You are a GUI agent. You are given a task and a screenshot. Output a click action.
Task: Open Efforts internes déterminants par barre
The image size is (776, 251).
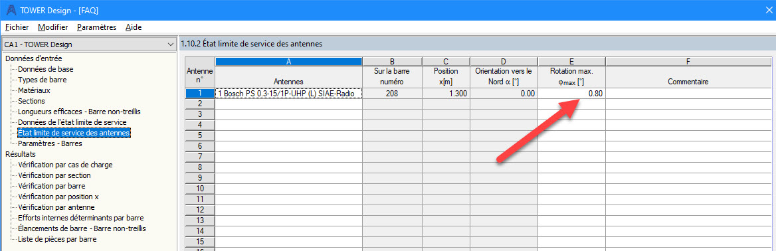[80, 218]
